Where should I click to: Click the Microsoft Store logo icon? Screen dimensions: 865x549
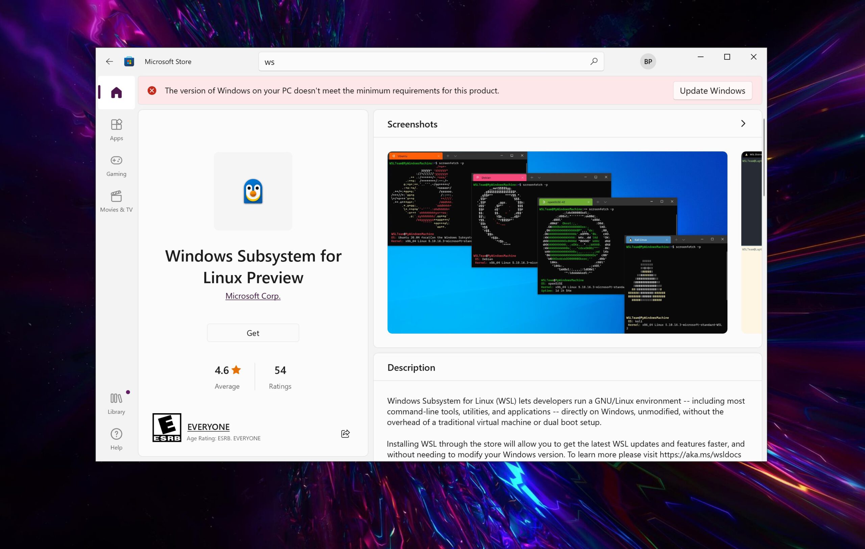(x=129, y=61)
